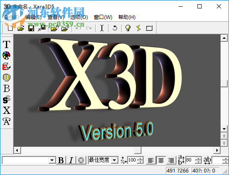229x175 pixels.
Task: Click the line spacing a/b vertical icon
Action: pyautogui.click(x=181, y=160)
